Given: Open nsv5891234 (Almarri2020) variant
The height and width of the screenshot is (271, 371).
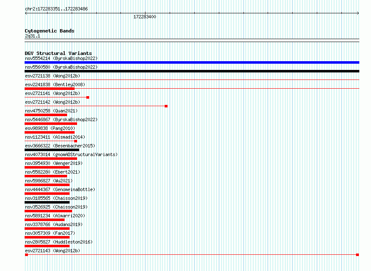Looking at the screenshot, I should coord(55,216).
